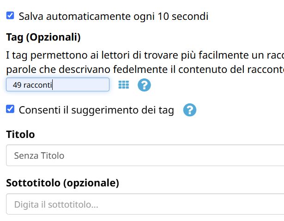Click empty area right of '49 racconti' inside tag box

[81, 85]
